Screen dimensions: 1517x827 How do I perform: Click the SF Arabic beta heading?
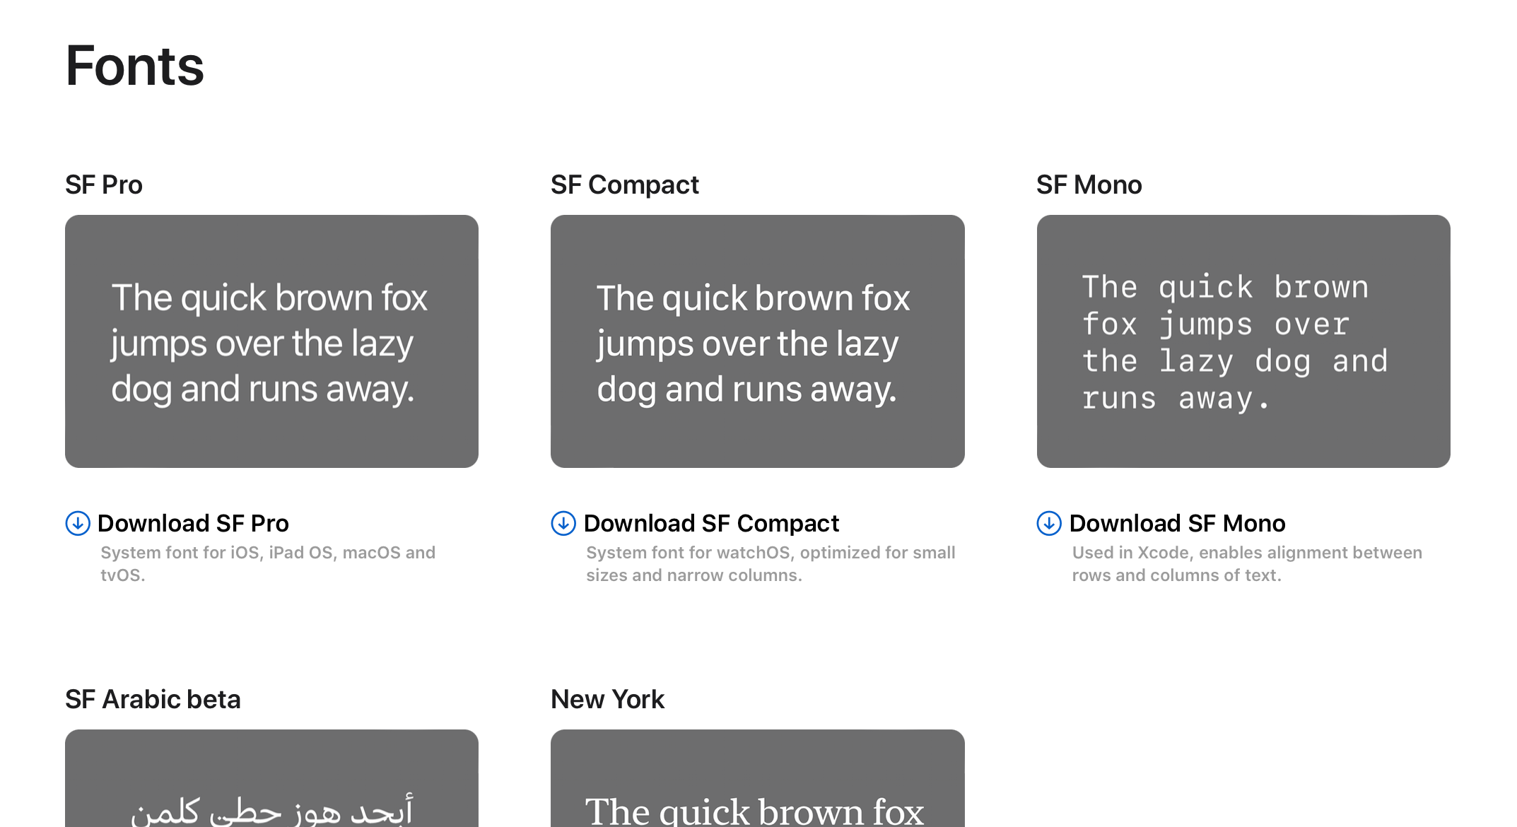point(153,699)
